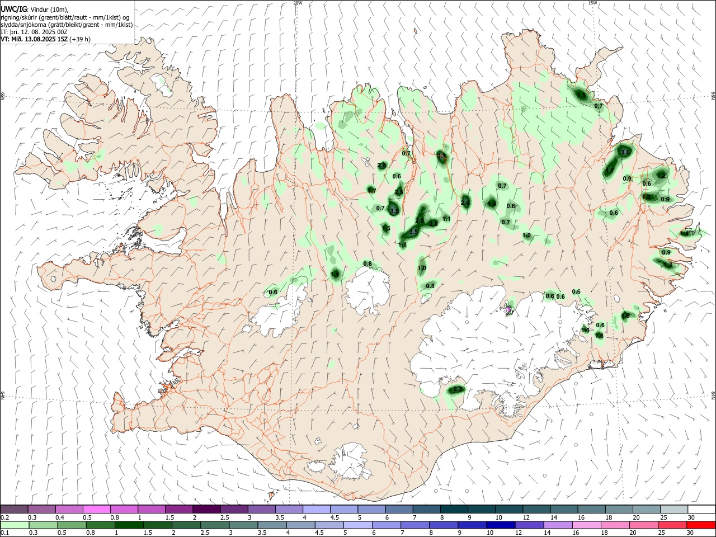Click the lavender 14–16 swatch in bottom legend row
The width and height of the screenshot is (716, 537).
pyautogui.click(x=558, y=525)
